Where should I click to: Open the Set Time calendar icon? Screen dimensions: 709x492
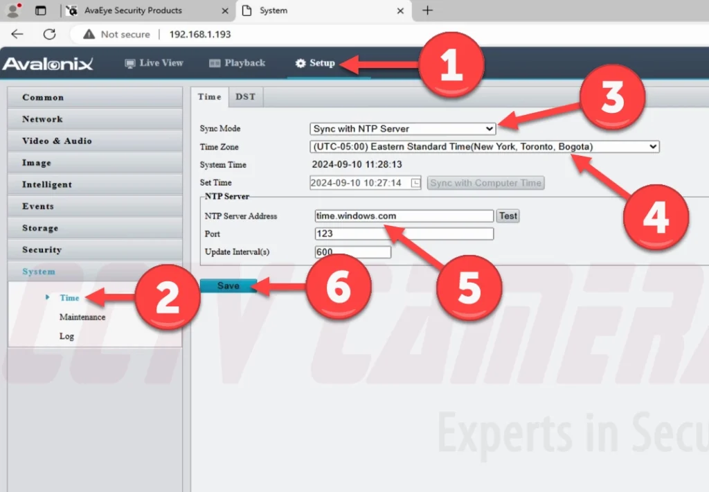point(415,183)
